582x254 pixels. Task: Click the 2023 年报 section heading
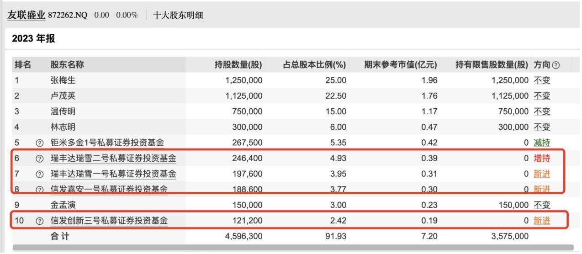coord(33,39)
